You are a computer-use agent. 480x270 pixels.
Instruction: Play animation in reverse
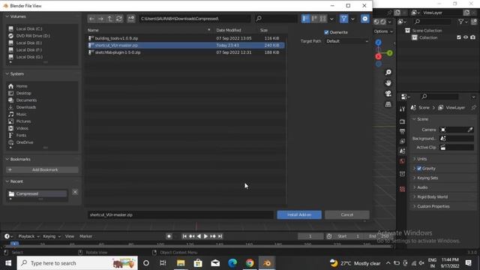pyautogui.click(x=199, y=236)
